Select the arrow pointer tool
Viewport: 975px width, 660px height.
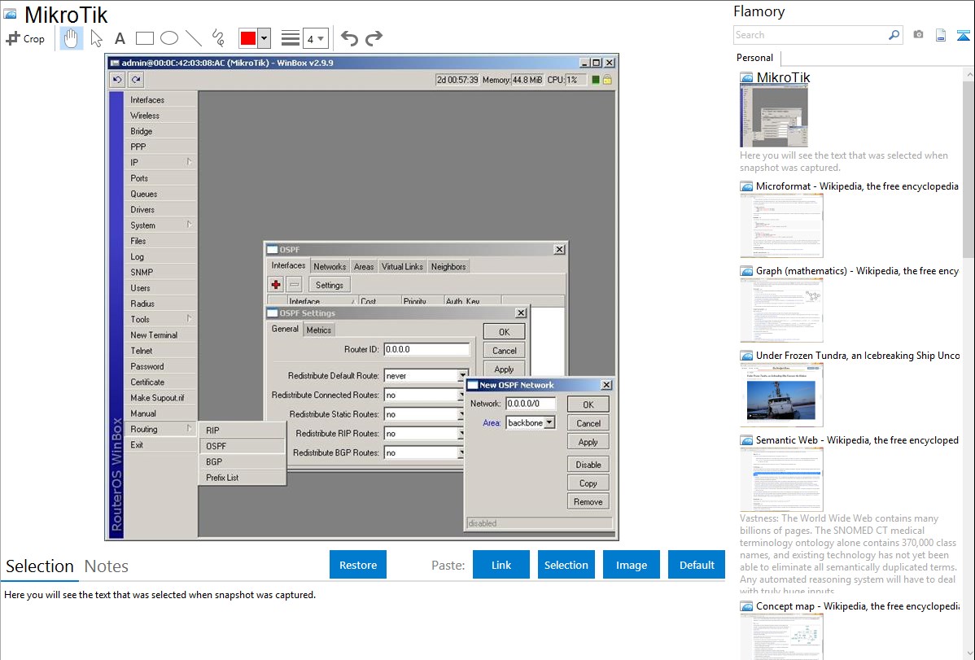(96, 38)
